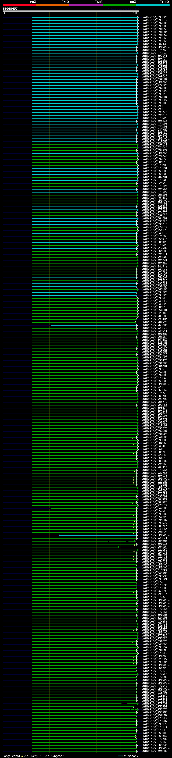The image size is (172, 758).
Task: Select hit label UniRef100_B6UCC4
Action: (154, 390)
